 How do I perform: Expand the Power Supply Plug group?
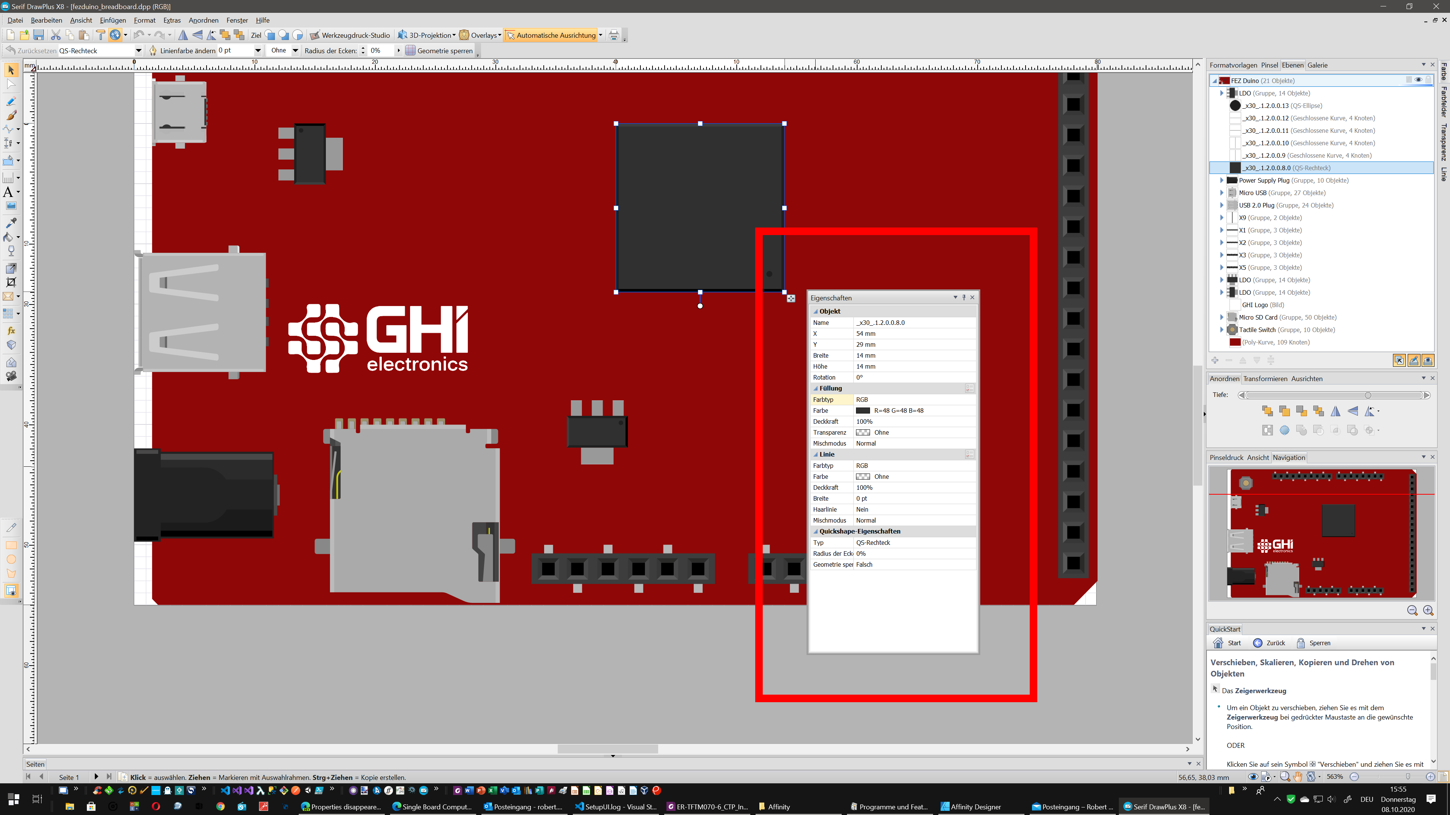pyautogui.click(x=1222, y=181)
